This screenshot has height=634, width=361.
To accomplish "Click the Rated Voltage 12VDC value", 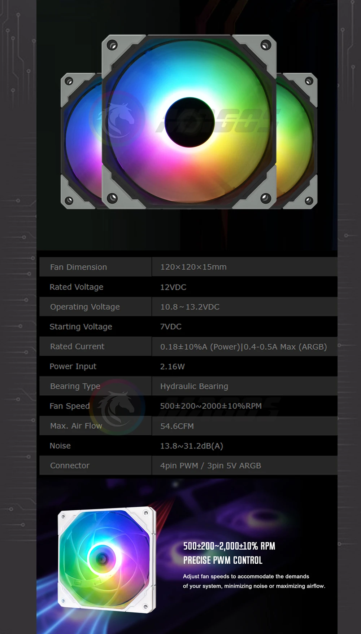I will 173,287.
